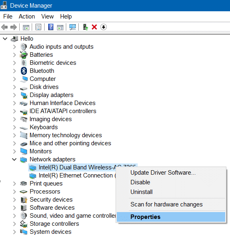Select the Computer tree item
This screenshot has height=235, width=230.
coord(43,79)
